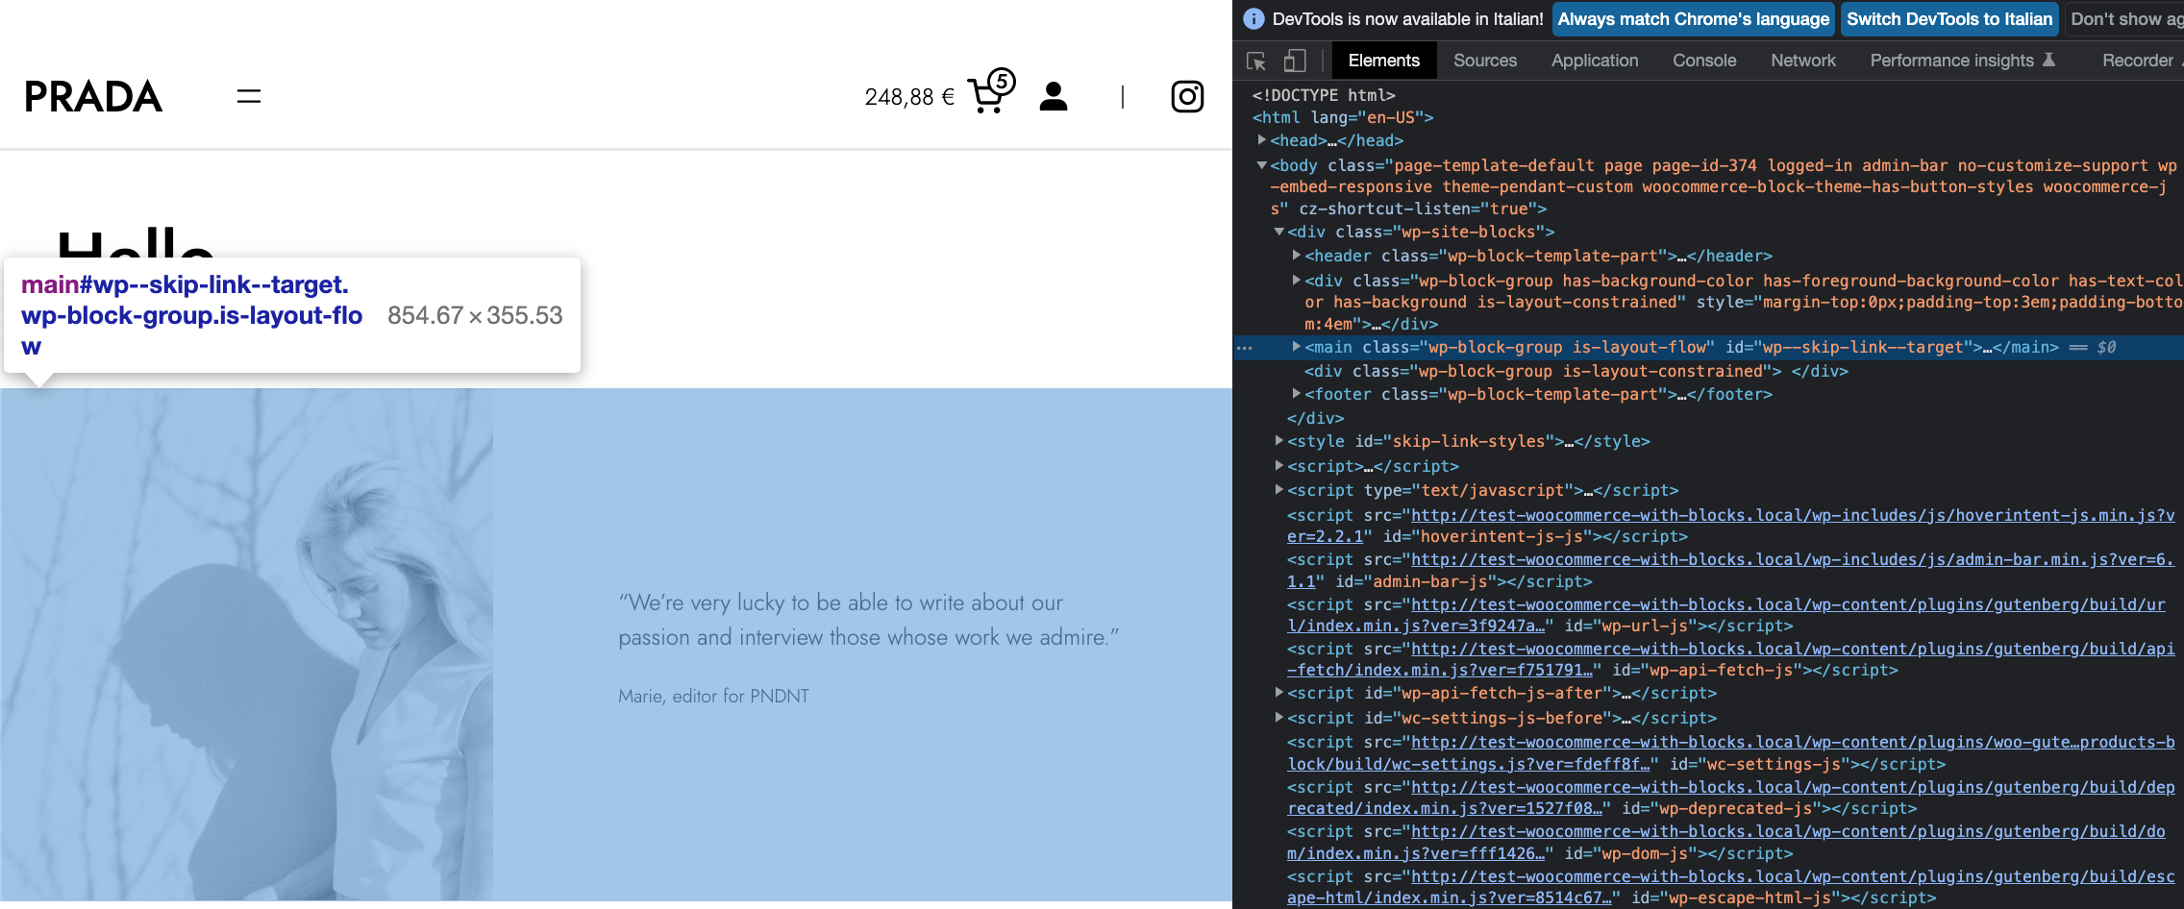Image resolution: width=2184 pixels, height=909 pixels.
Task: Open the escape-html/index.min.js script link
Action: click(x=1792, y=877)
